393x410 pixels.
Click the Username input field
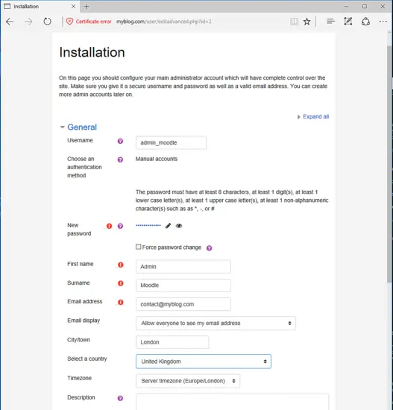coord(171,143)
